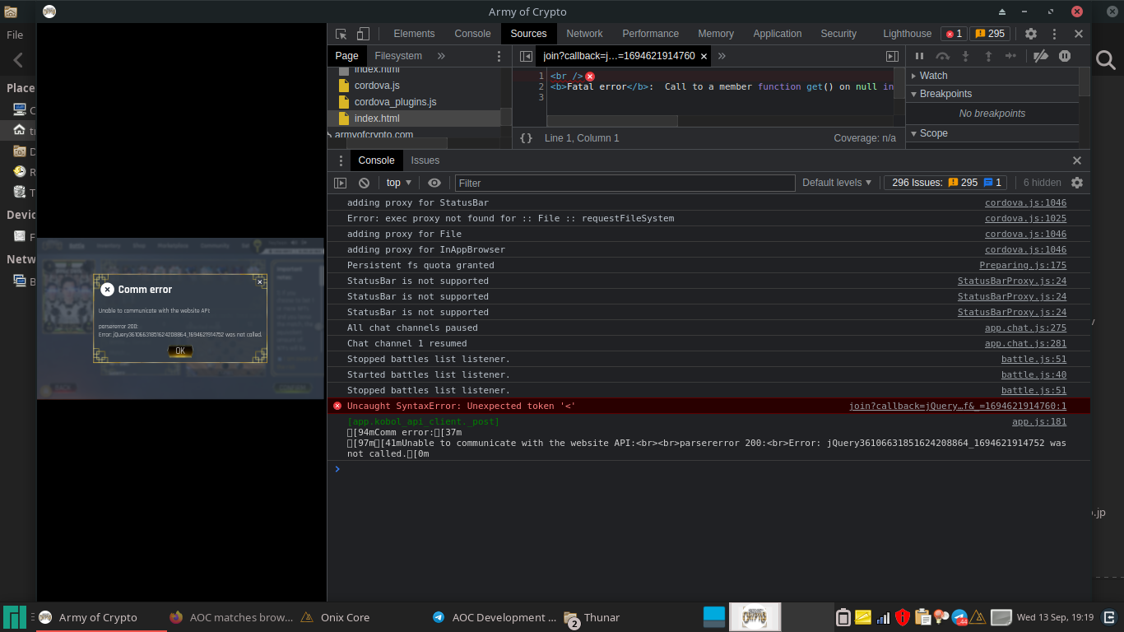Open the 'top' JavaScript context dropdown

399,183
